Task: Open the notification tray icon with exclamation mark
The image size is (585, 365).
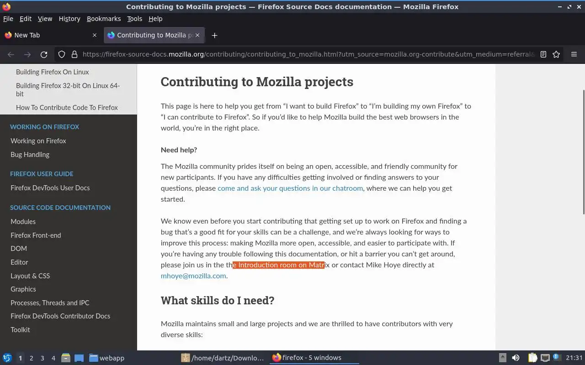Action: (556, 357)
